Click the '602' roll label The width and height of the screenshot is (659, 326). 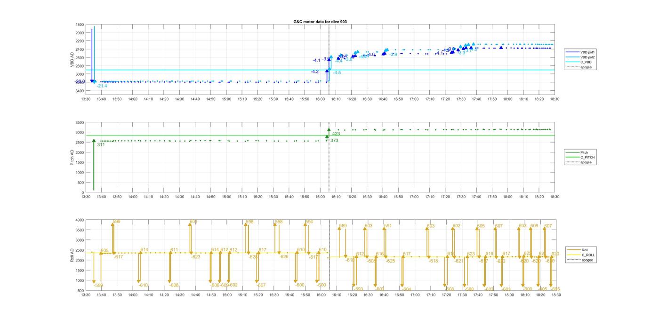pos(457,226)
